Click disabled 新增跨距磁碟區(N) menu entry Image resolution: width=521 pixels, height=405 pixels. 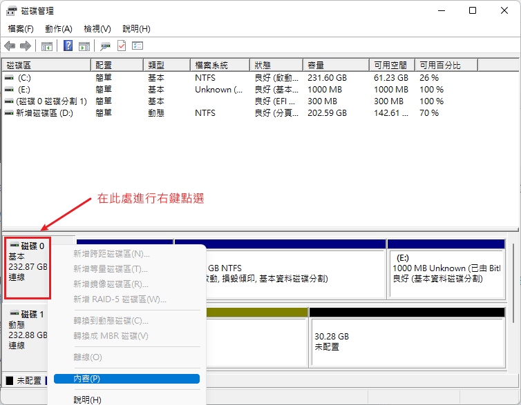tap(126, 254)
